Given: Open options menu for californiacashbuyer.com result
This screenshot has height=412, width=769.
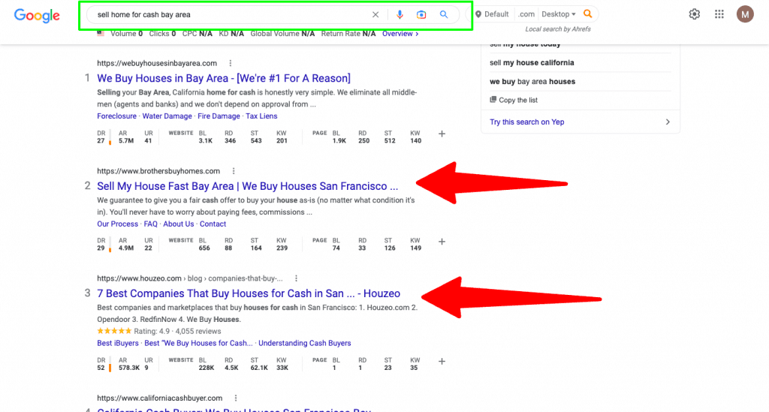Looking at the screenshot, I should (235, 398).
